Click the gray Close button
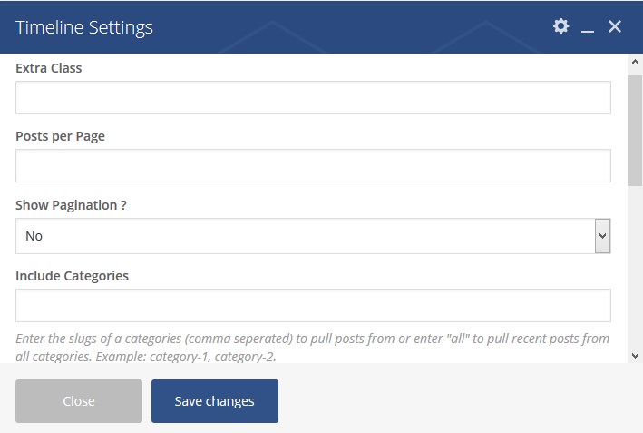Viewport: 643px width, 433px height. coord(79,401)
